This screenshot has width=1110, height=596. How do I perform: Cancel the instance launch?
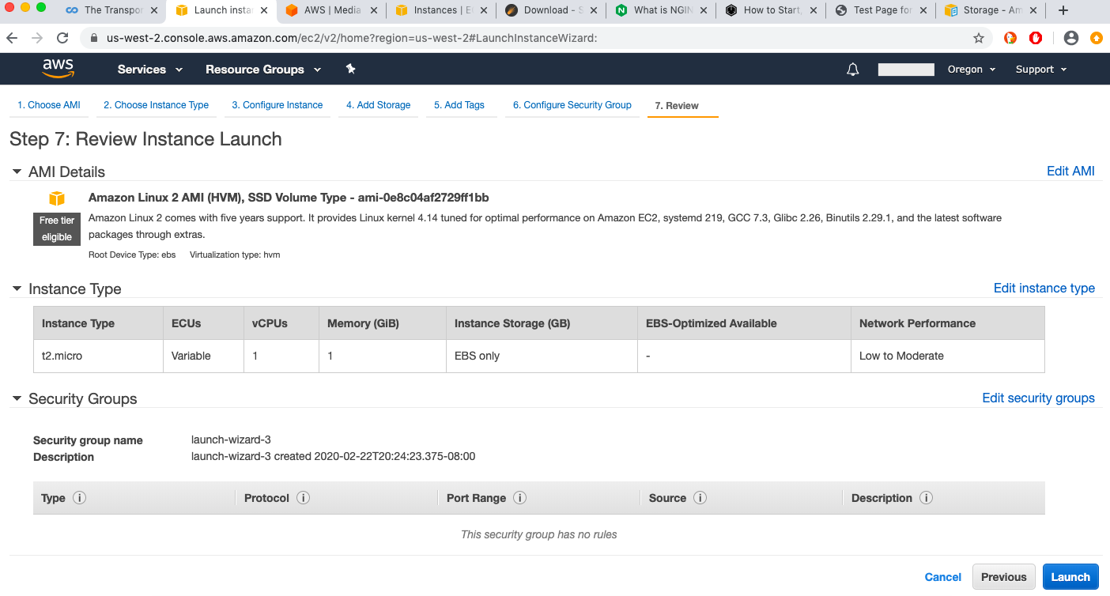click(943, 577)
